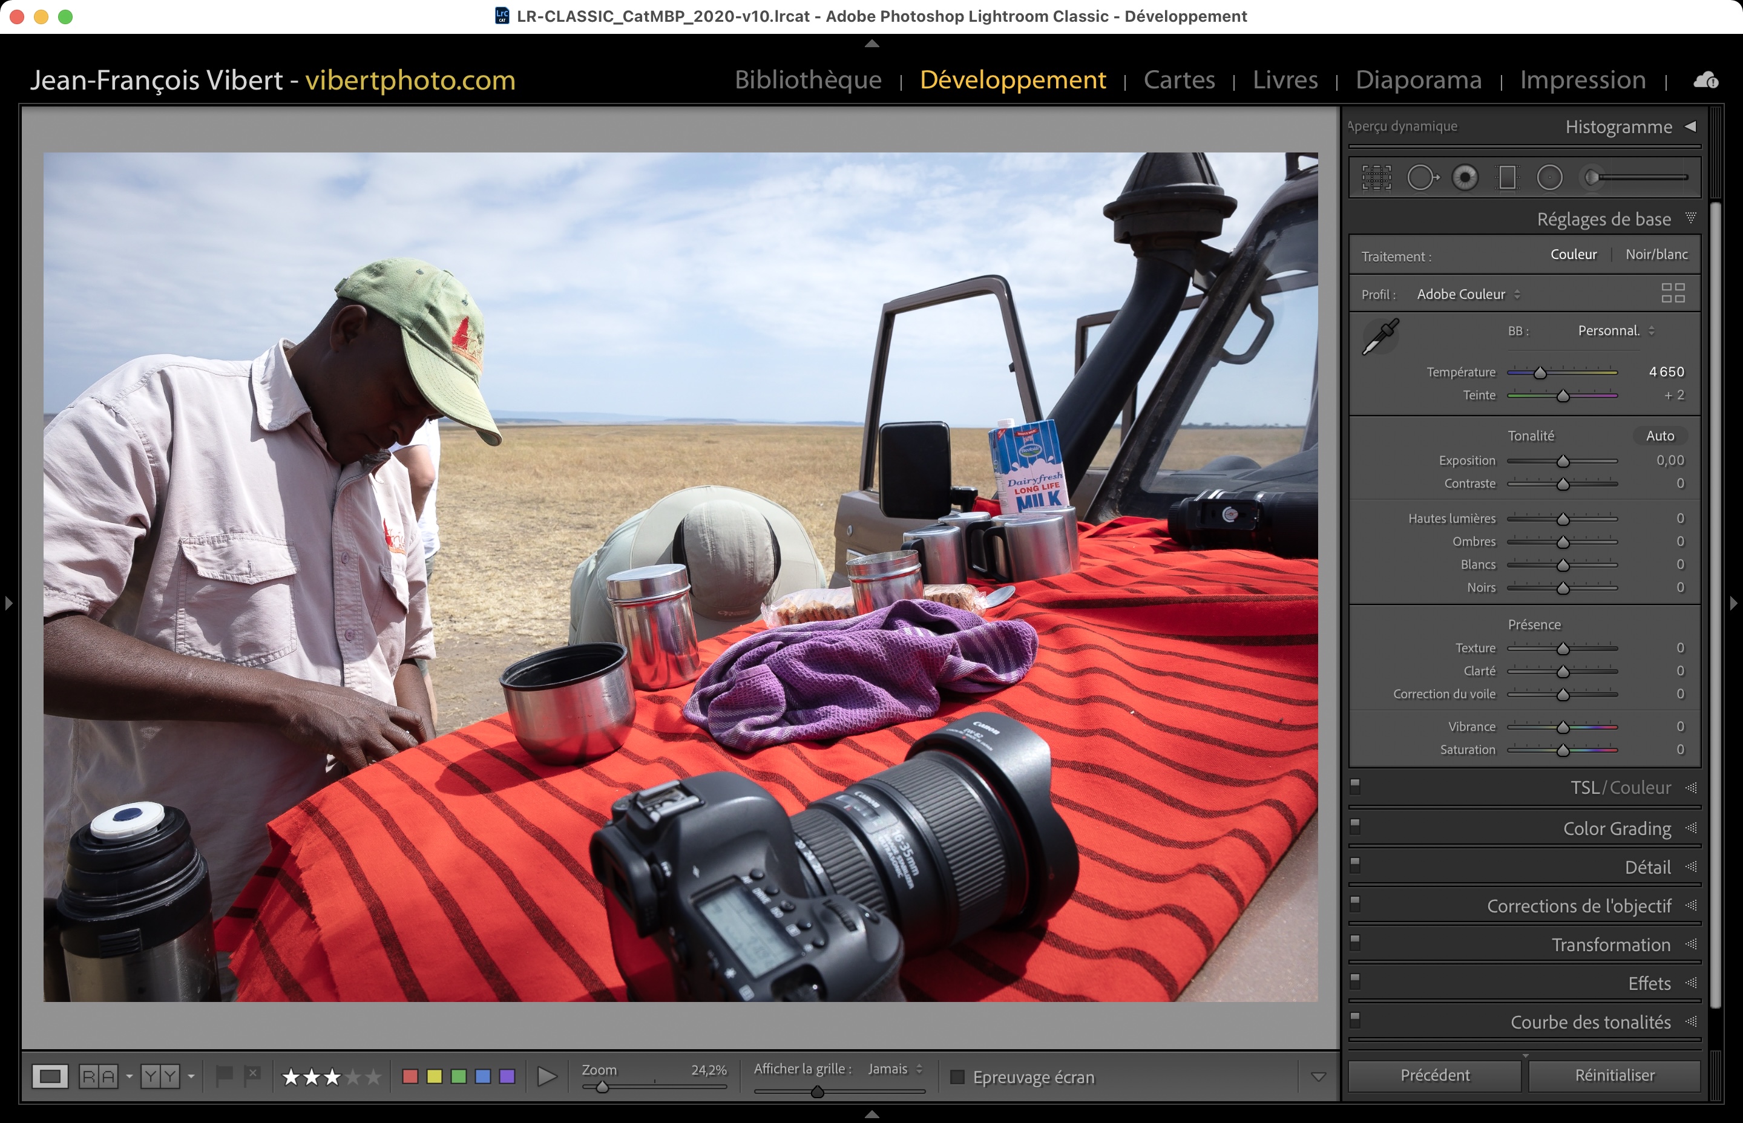Toggle the TSL/Couleur panel switch
1743x1123 pixels.
pyautogui.click(x=1355, y=786)
